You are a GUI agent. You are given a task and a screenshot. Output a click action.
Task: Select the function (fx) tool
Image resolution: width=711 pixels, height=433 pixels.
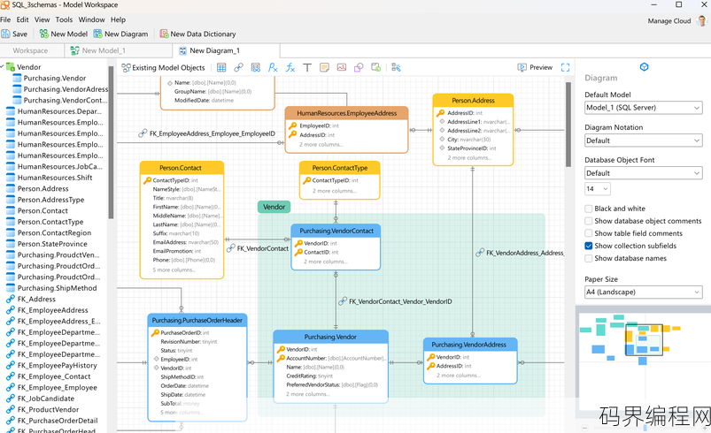(290, 68)
